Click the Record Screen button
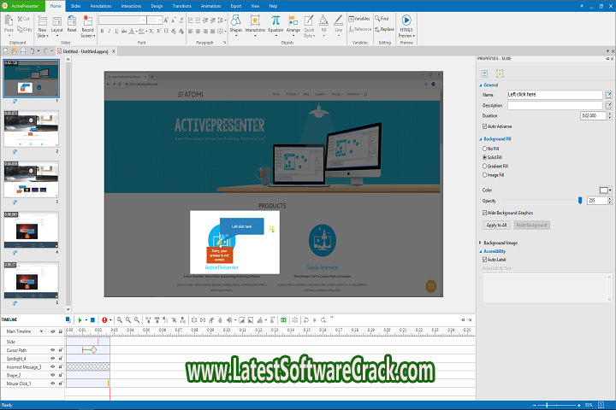The height and width of the screenshot is (410, 616). pyautogui.click(x=87, y=25)
